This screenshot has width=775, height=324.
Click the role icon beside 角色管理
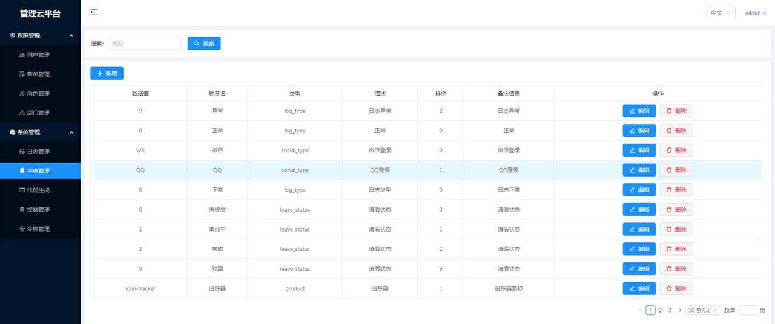click(22, 94)
